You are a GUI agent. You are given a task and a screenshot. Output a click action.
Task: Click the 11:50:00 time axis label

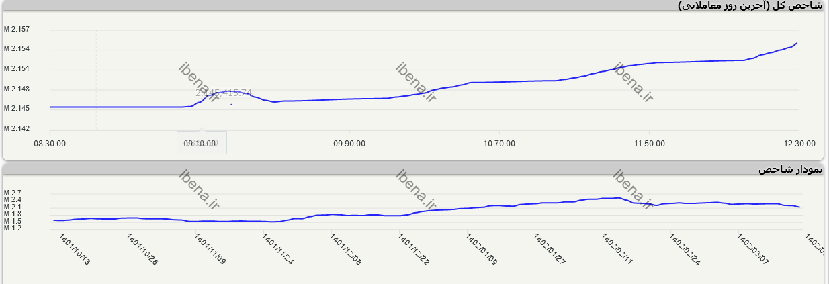tap(649, 143)
